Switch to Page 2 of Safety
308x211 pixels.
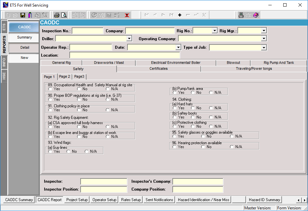(64, 77)
